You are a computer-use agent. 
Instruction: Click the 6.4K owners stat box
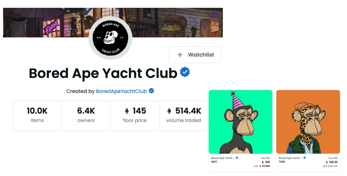pyautogui.click(x=86, y=116)
